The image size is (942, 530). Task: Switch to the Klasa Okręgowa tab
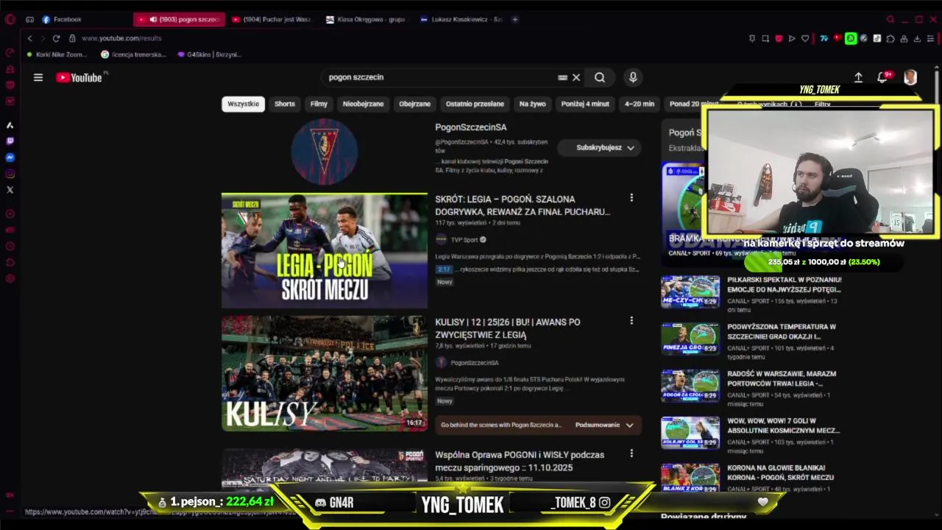coord(366,19)
